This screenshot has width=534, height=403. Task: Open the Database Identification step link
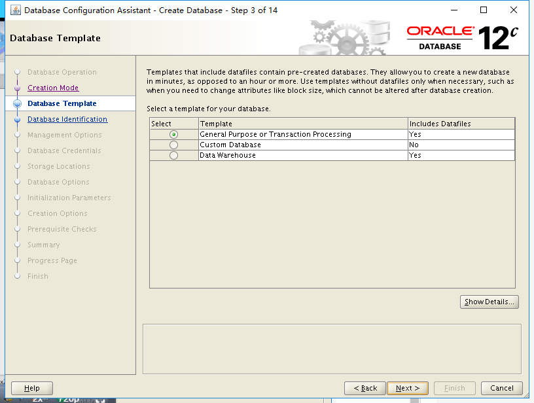(x=68, y=119)
